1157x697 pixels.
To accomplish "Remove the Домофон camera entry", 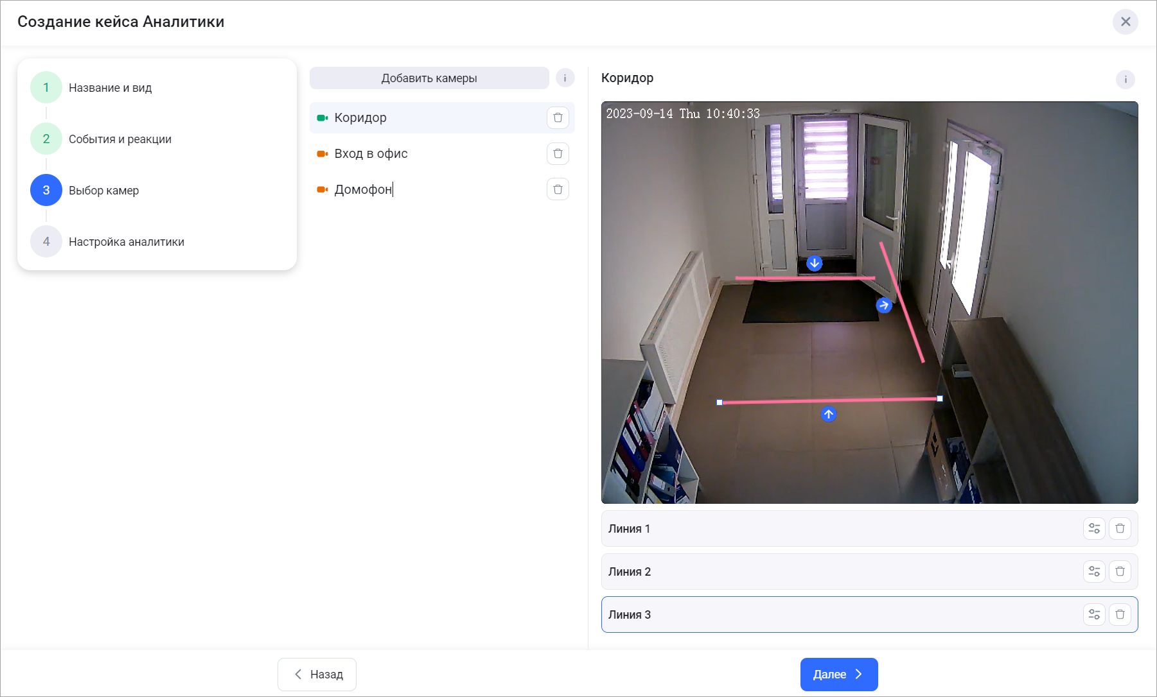I will (558, 189).
